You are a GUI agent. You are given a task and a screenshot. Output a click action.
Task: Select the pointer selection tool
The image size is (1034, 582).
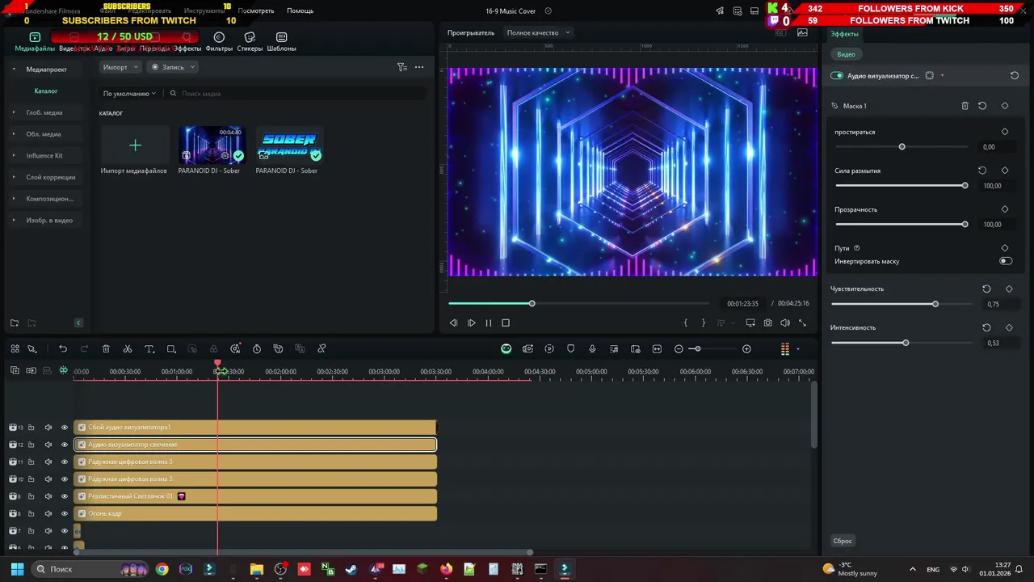pyautogui.click(x=32, y=348)
